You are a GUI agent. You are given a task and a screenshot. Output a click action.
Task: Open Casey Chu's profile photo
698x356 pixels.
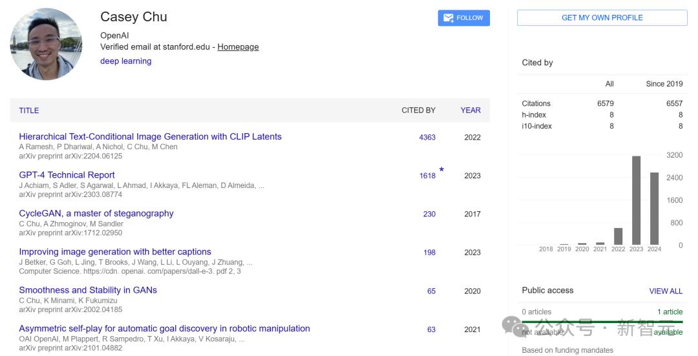pos(47,44)
